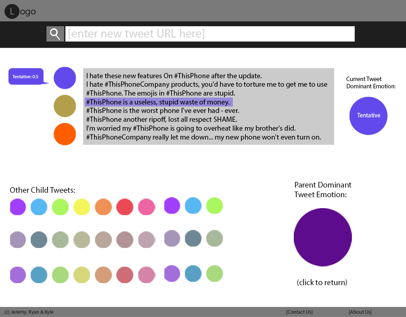This screenshot has width=406, height=317.
Task: Open the yellow child tweet in top row
Action: pyautogui.click(x=82, y=207)
